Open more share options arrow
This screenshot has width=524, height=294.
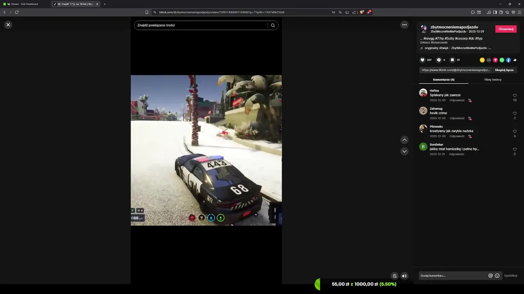coord(515,60)
